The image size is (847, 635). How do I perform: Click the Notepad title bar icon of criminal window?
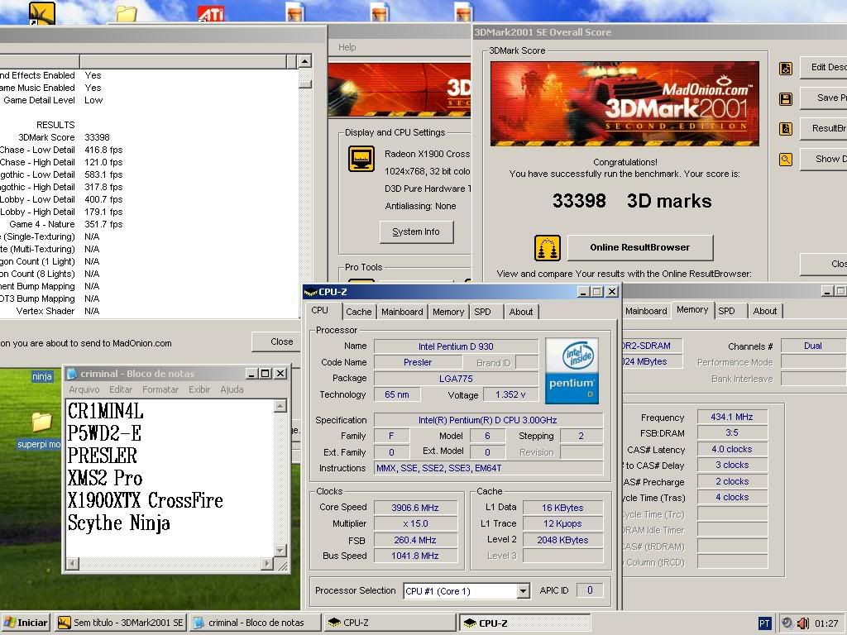click(73, 374)
